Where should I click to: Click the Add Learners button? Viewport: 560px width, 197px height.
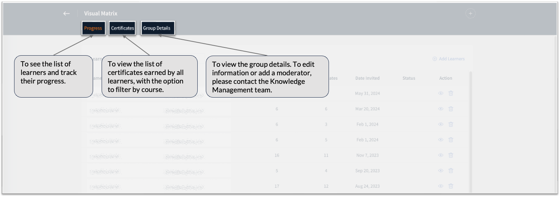[449, 59]
